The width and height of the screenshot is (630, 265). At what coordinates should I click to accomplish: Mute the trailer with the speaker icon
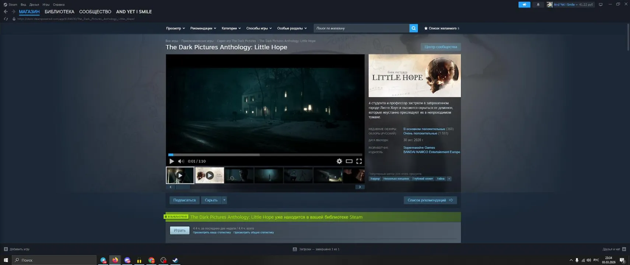(x=181, y=161)
